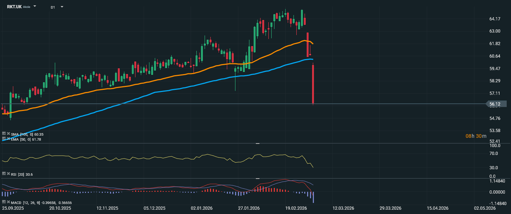Expand the RKT.UK symbol dropdown arrow
Viewport: 511px width, 214px height.
tap(35, 6)
